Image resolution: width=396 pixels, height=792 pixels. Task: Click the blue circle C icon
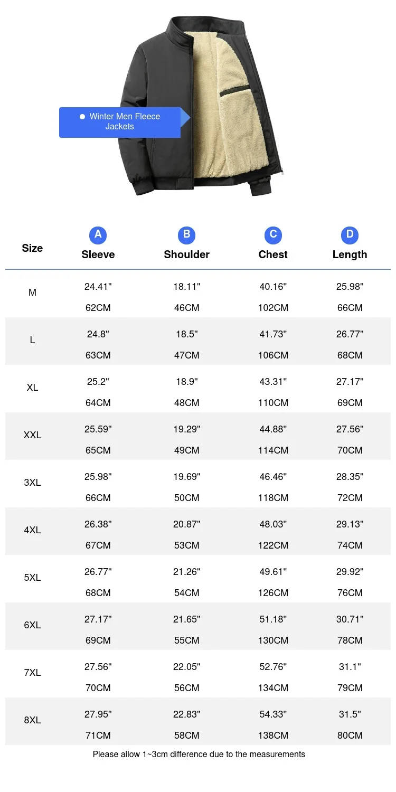point(273,235)
